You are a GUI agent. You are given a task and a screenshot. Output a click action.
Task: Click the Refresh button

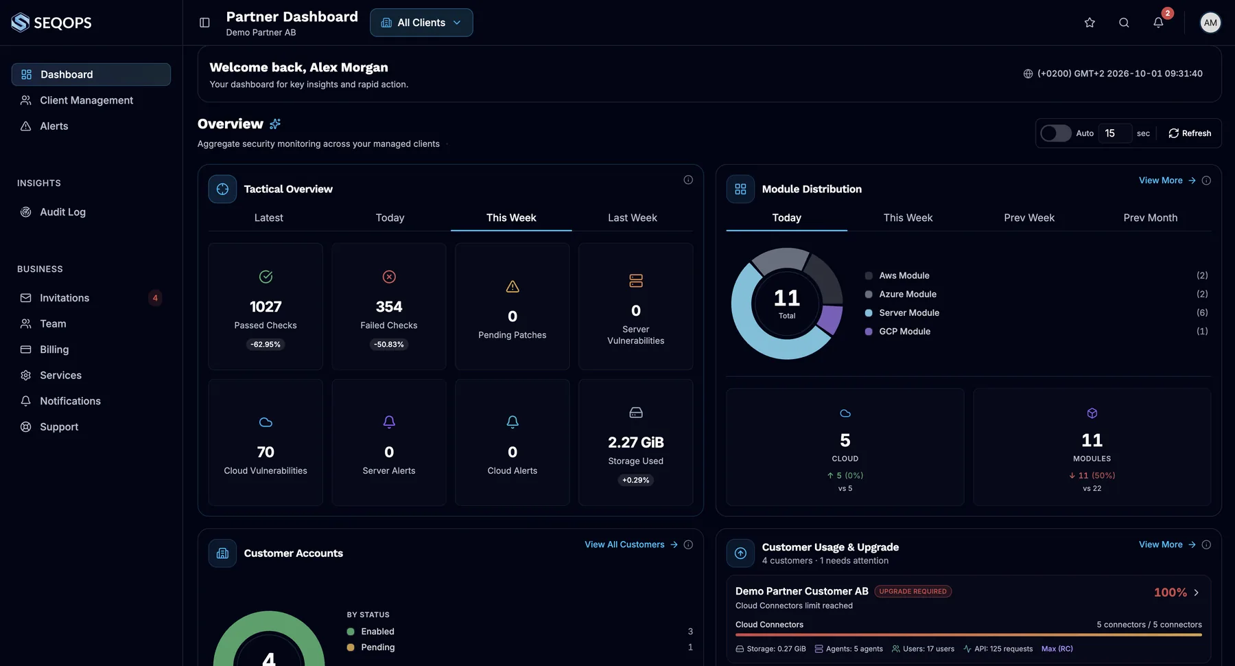tap(1190, 133)
